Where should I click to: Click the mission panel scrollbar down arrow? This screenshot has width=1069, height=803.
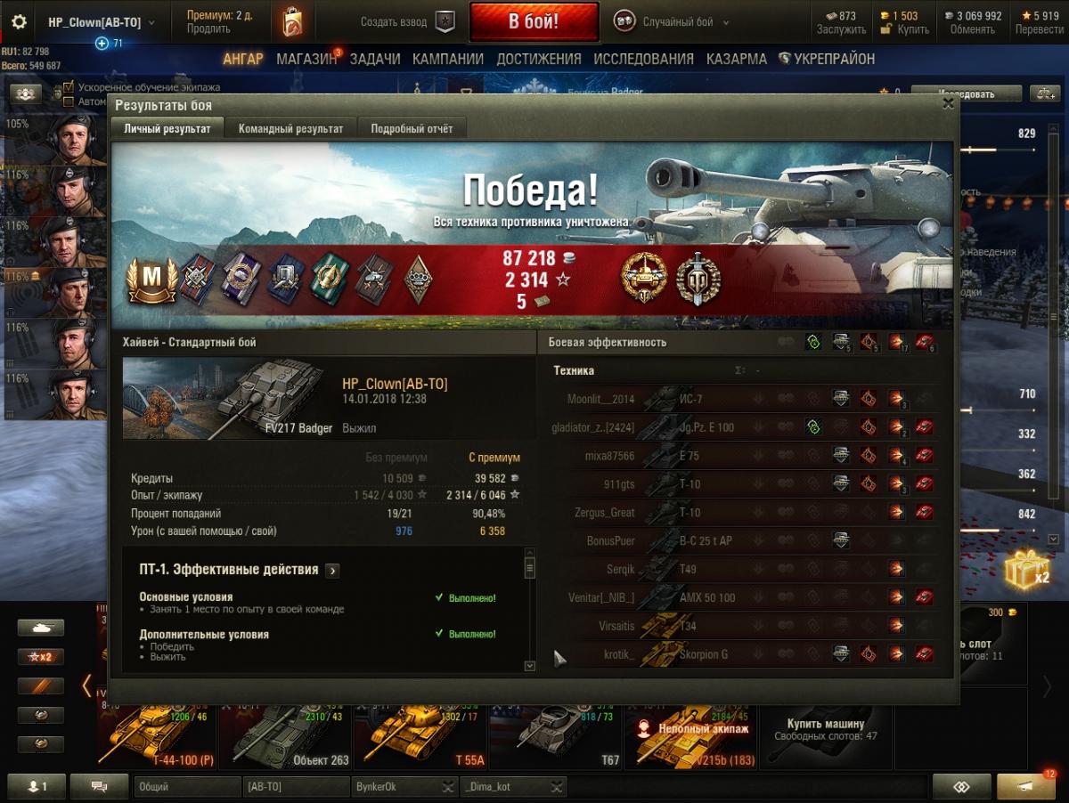click(x=530, y=665)
